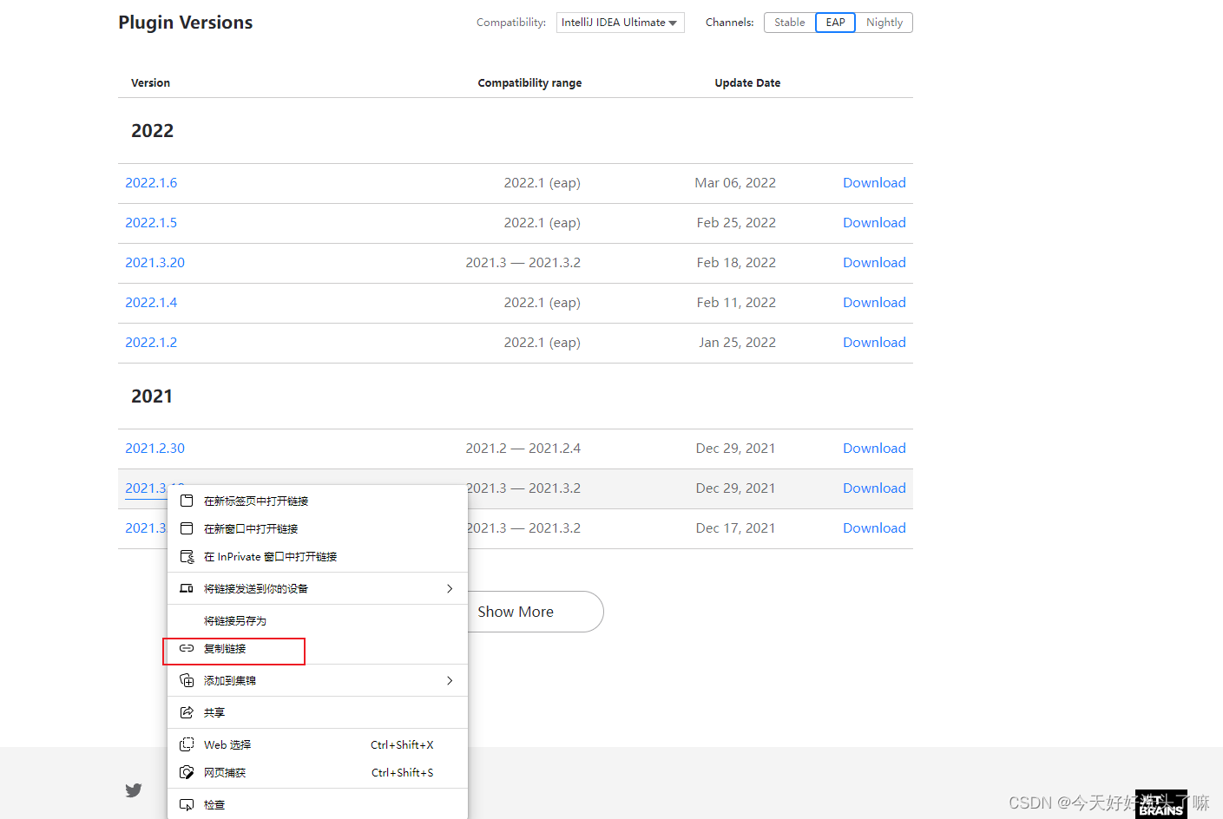The image size is (1223, 819).
Task: Open the IntelliJ IDEA Ultimate compatibility dropdown
Action: coord(620,23)
